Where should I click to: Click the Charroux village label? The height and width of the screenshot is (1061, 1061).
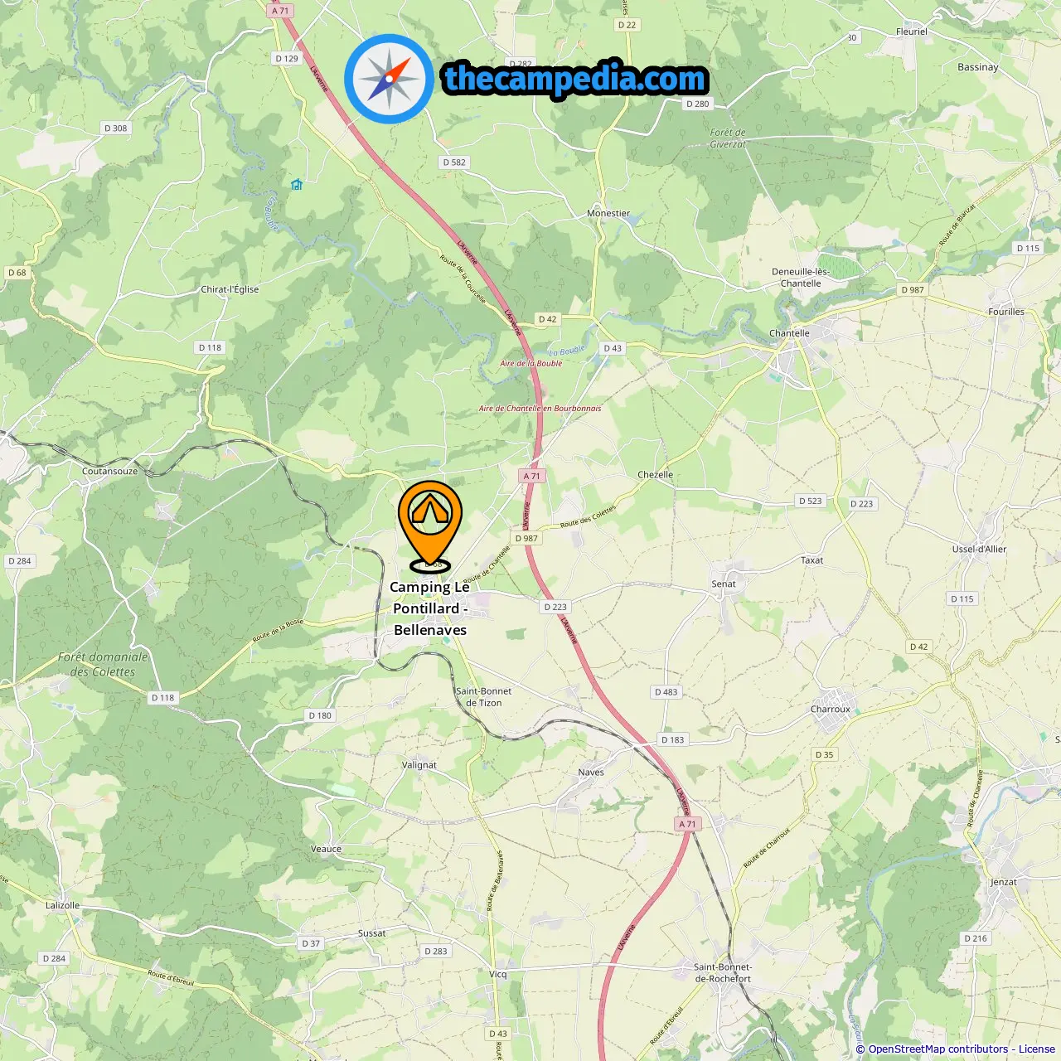click(831, 710)
